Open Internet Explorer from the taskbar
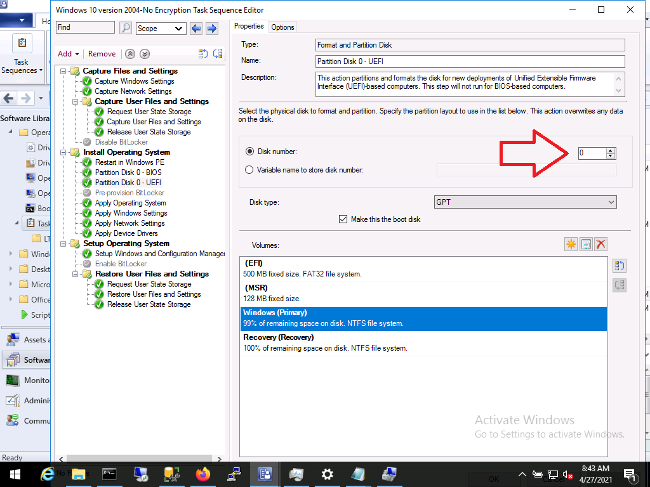This screenshot has height=487, width=650. 47,474
